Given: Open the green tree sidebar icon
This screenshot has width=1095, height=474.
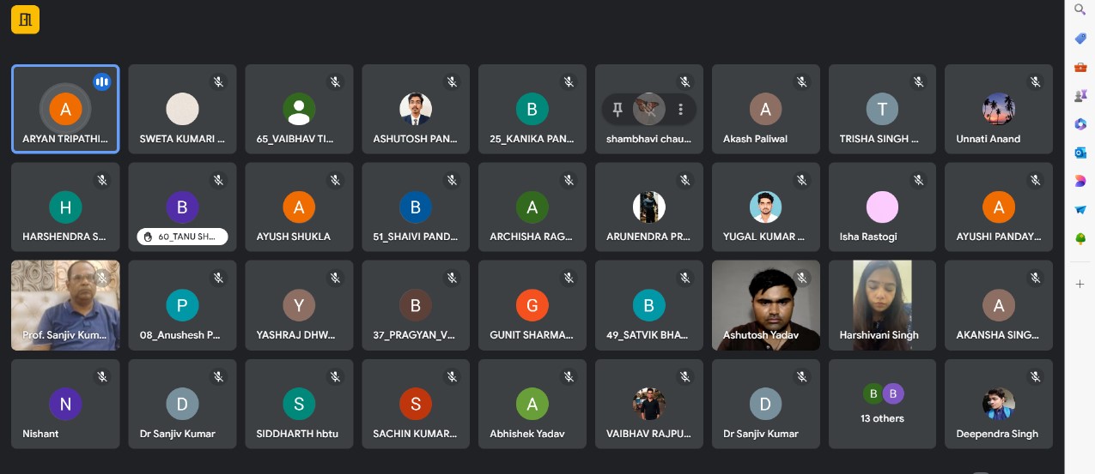Looking at the screenshot, I should coord(1080,238).
